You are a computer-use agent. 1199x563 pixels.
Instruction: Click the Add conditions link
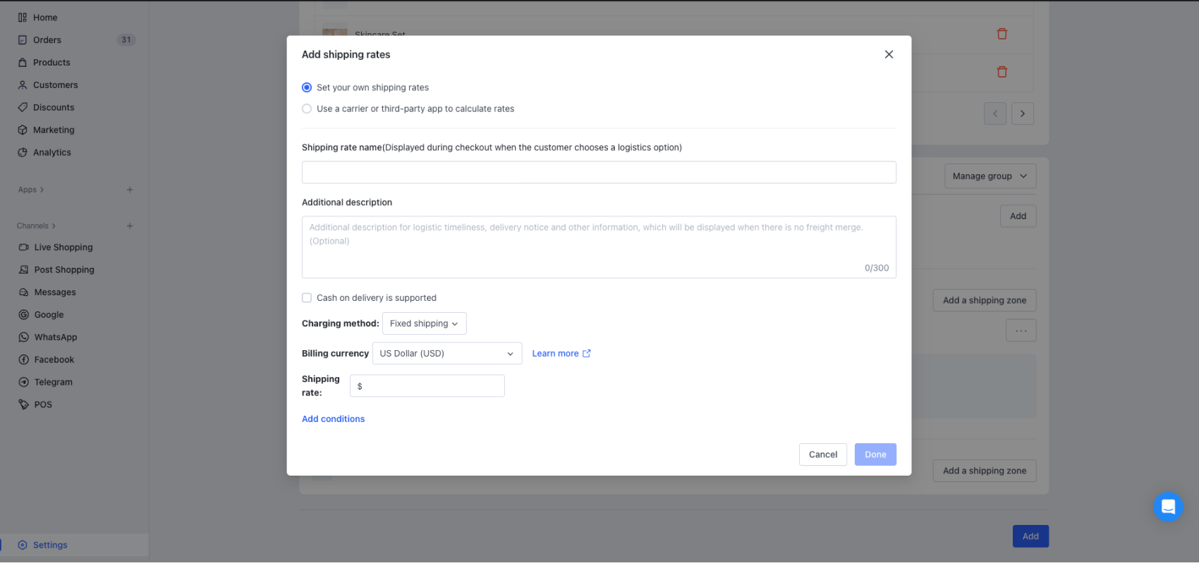click(333, 419)
